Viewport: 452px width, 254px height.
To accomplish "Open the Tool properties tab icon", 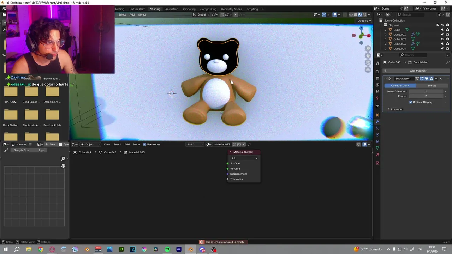I will (377, 62).
